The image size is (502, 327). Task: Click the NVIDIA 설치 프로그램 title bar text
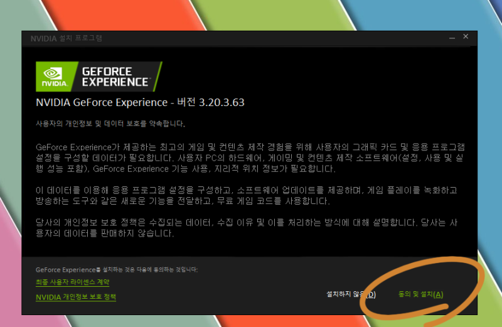point(67,38)
